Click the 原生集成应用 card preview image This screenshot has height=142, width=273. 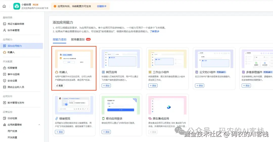tap(167, 105)
